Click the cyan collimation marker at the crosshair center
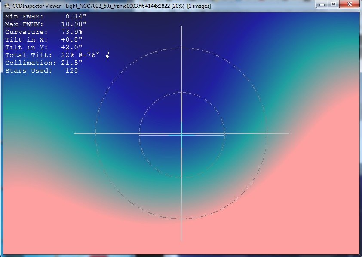Viewport: 362px width, 257px height. tap(182, 135)
